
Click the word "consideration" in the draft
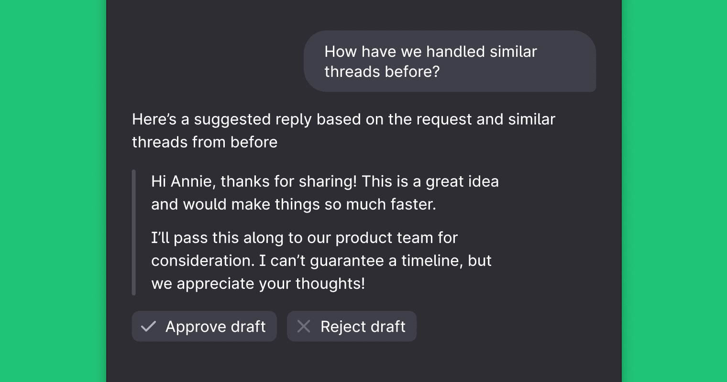(203, 261)
